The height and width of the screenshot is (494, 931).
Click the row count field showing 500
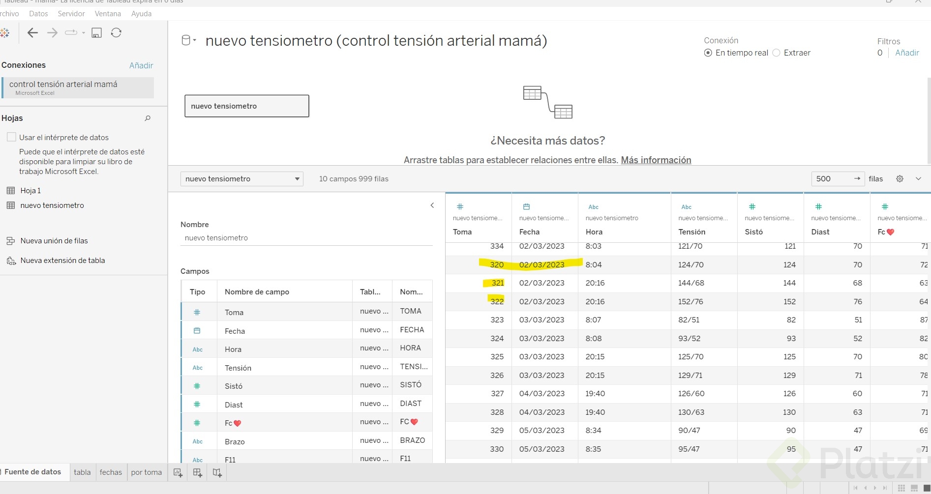click(832, 179)
